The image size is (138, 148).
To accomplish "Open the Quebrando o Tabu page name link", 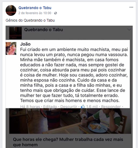I will 35,8.
